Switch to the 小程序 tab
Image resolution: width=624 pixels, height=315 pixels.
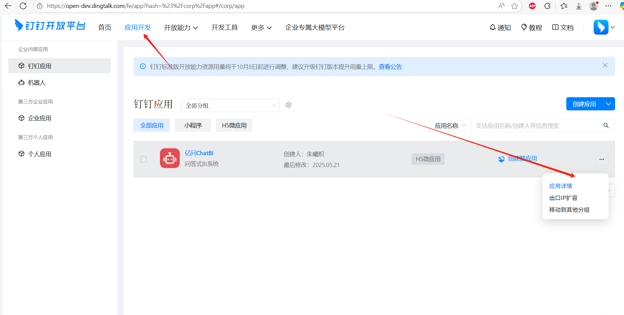click(x=193, y=126)
